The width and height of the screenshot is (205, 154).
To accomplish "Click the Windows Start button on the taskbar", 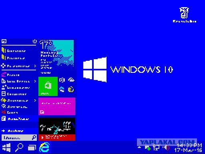I will pyautogui.click(x=6, y=148).
